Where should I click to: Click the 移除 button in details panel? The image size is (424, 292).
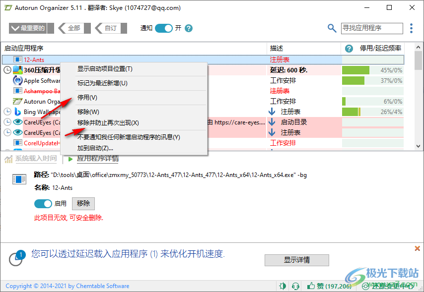click(83, 203)
